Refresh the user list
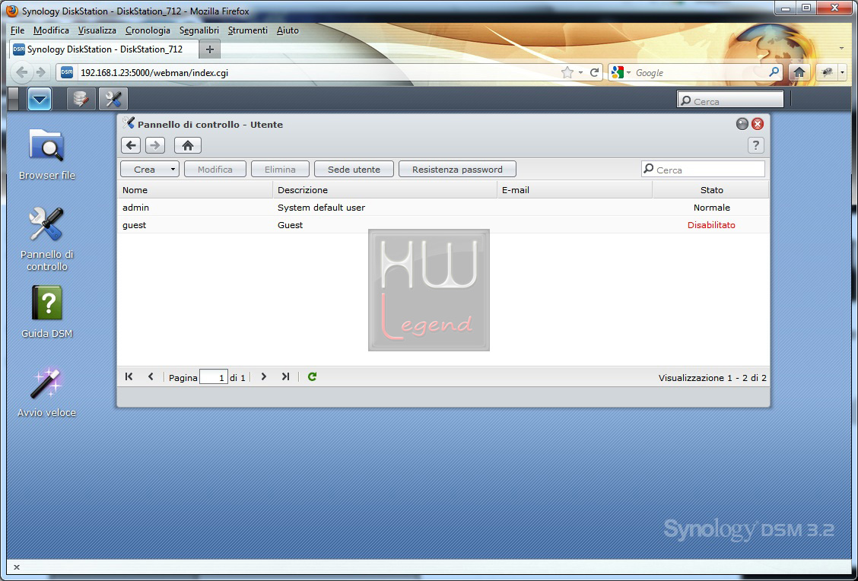 [x=312, y=376]
